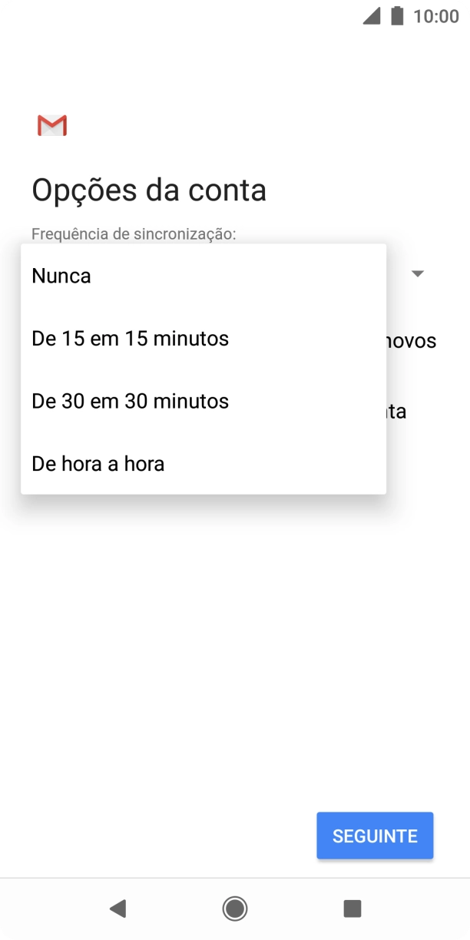The width and height of the screenshot is (470, 940).
Task: Tap outside the popup to dismiss it
Action: (235, 653)
